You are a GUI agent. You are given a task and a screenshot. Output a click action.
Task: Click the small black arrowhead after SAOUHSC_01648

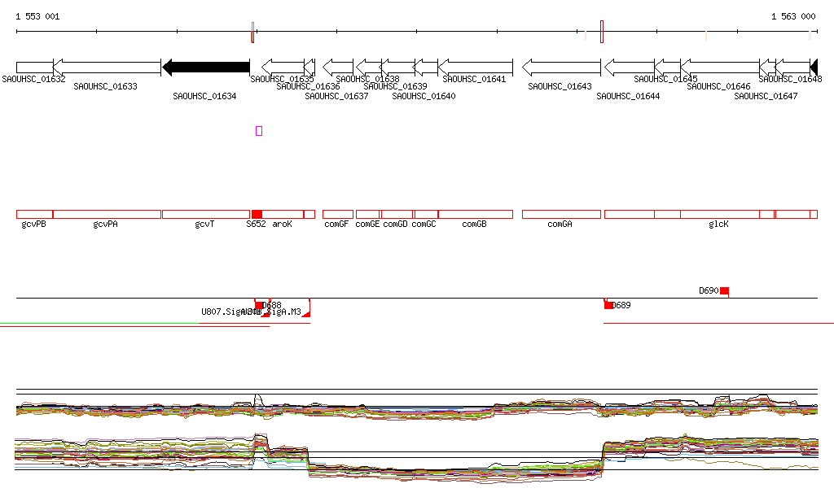point(814,68)
